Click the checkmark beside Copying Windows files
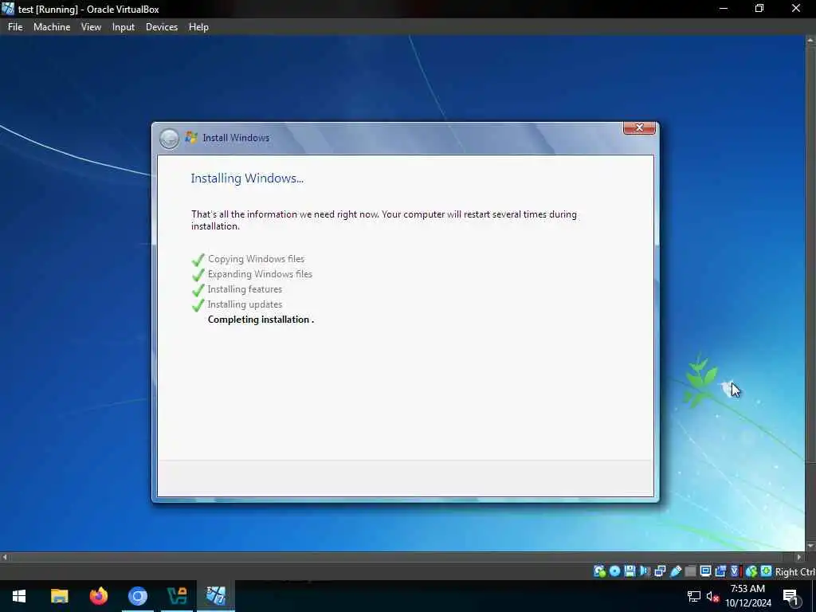816x612 pixels. [198, 259]
